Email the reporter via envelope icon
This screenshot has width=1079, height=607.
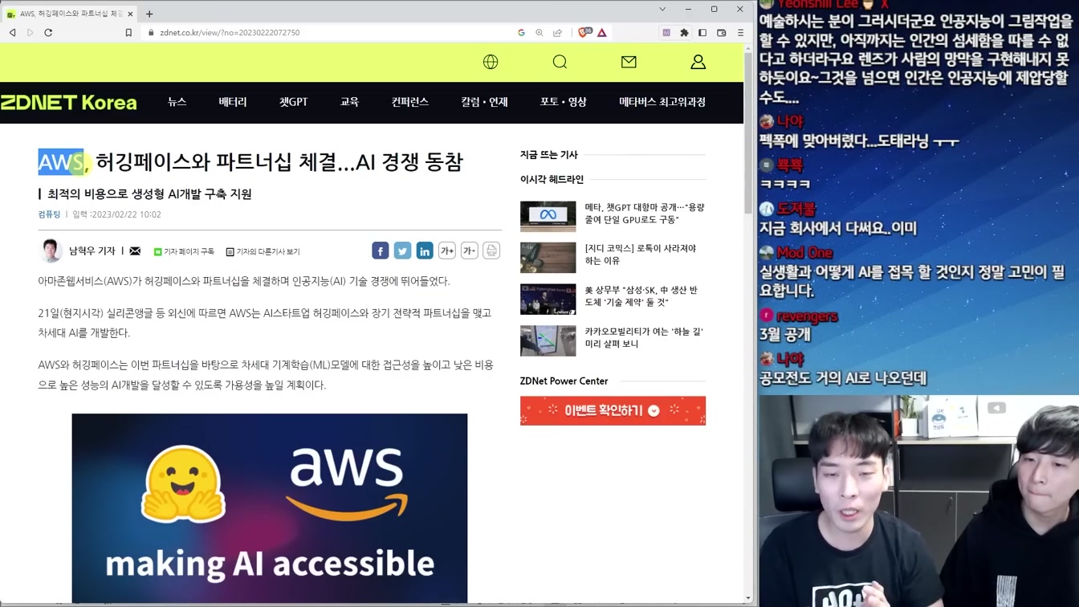tap(135, 251)
